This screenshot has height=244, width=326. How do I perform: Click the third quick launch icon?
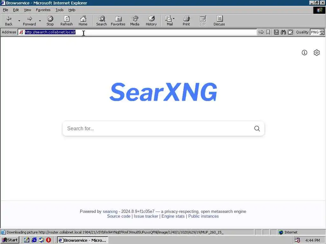(41, 240)
